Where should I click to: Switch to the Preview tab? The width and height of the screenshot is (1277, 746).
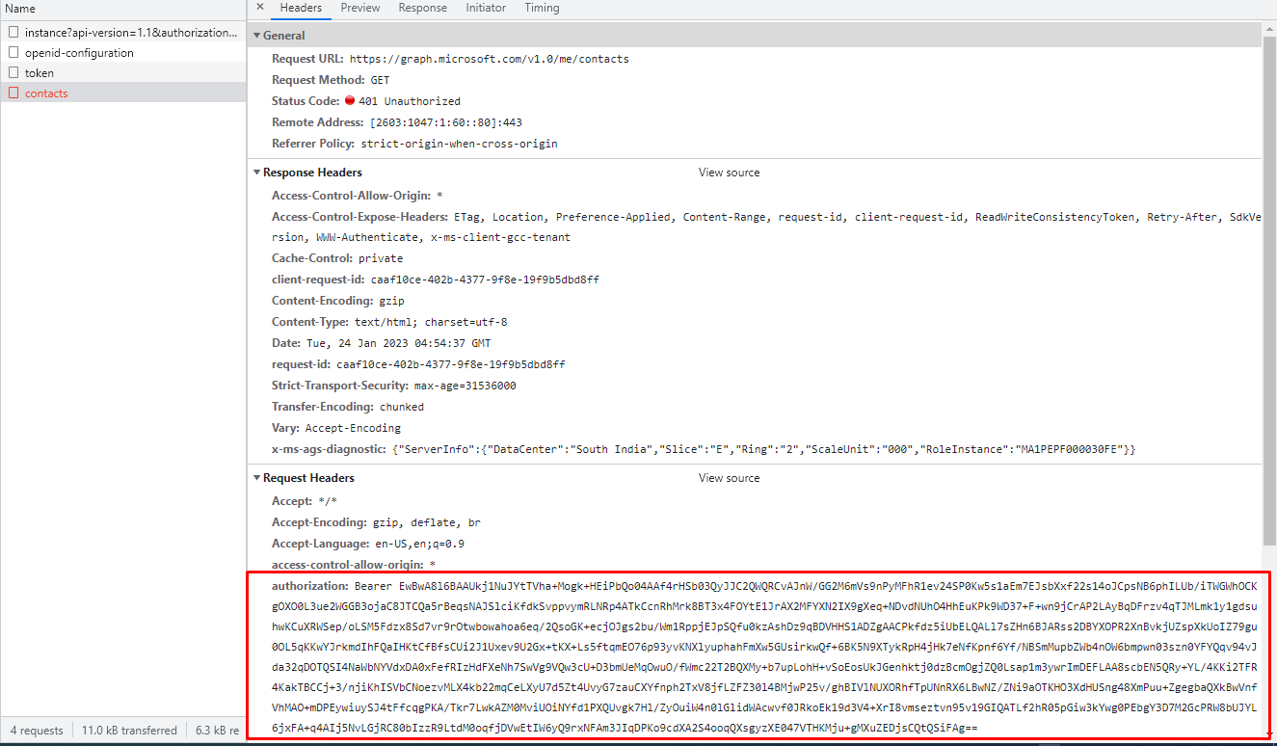tap(359, 8)
